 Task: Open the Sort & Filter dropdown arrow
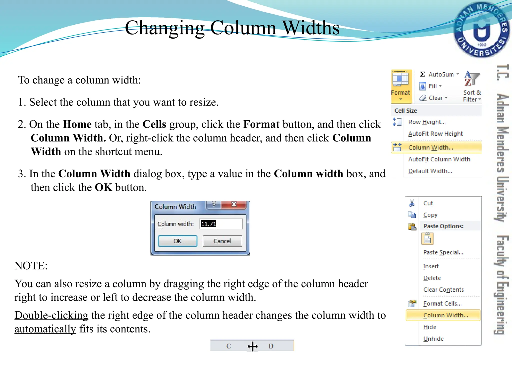pos(480,99)
